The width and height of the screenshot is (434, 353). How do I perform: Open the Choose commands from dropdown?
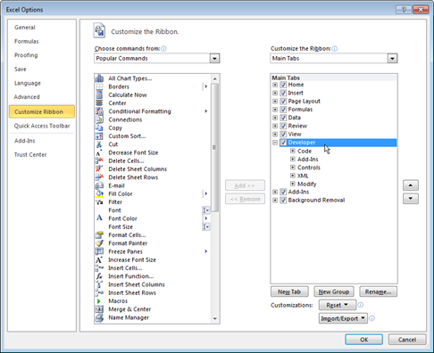tap(214, 59)
